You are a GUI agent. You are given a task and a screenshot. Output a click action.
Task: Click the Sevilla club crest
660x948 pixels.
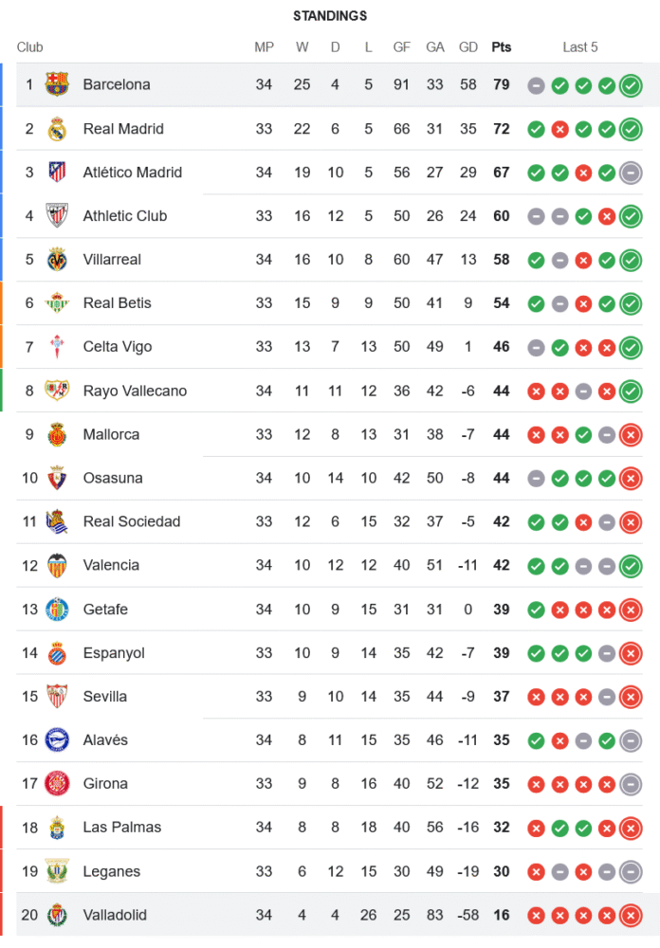57,697
